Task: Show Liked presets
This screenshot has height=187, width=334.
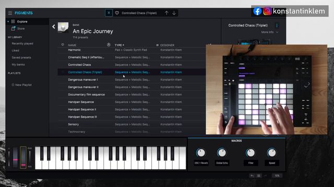Action: coord(15,50)
